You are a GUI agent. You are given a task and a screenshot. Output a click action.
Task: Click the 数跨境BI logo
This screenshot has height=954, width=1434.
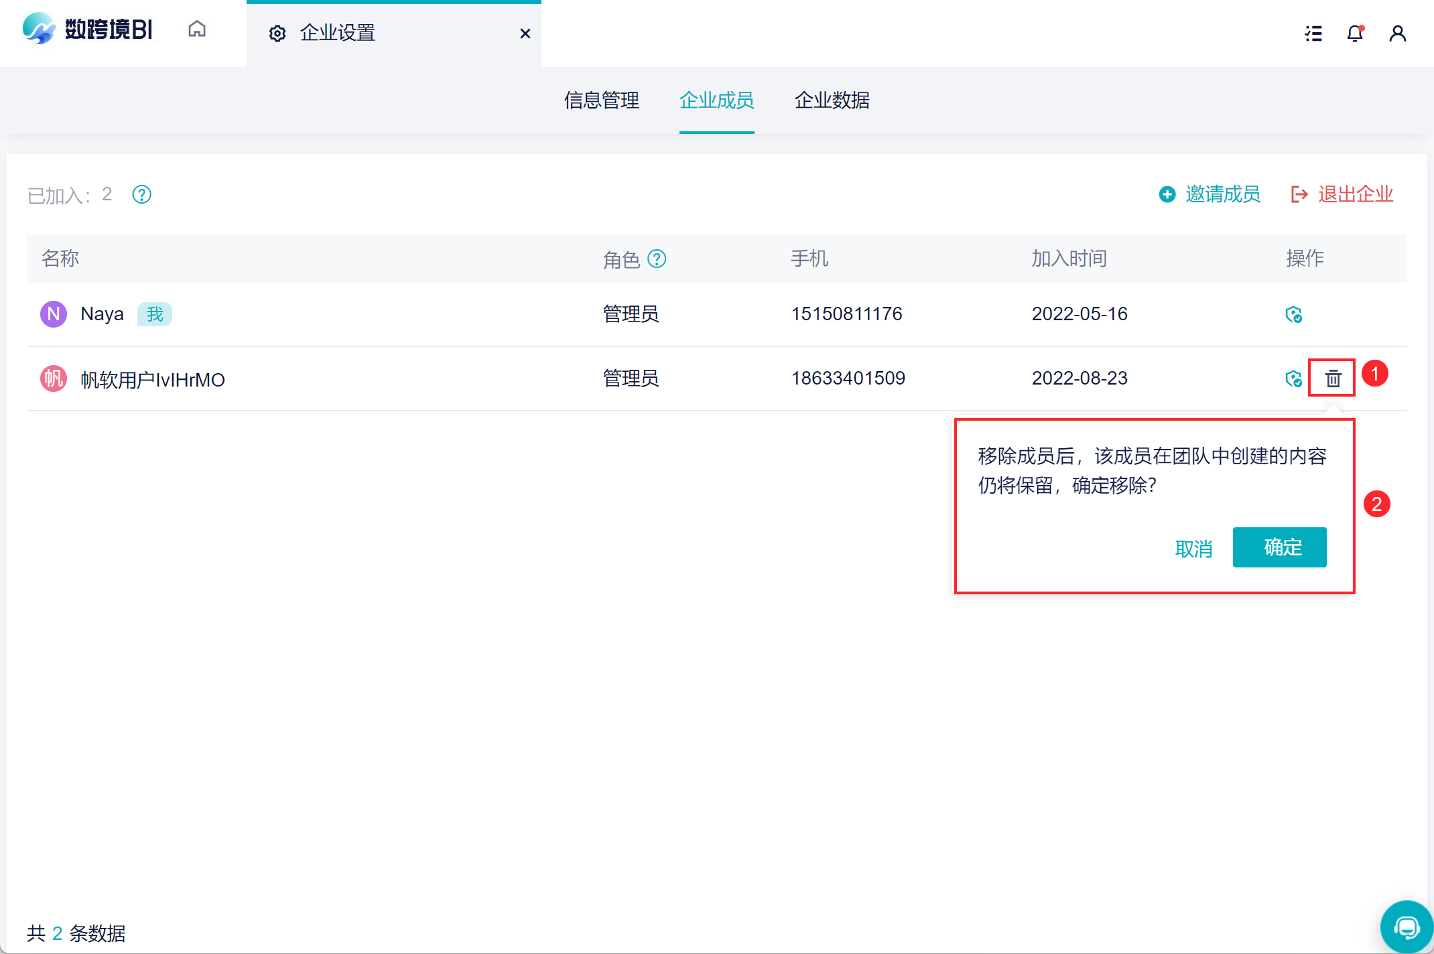[87, 29]
